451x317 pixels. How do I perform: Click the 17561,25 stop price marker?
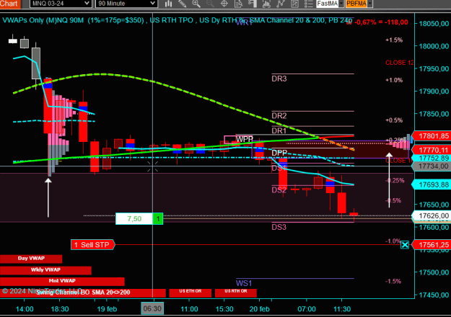tap(432, 245)
